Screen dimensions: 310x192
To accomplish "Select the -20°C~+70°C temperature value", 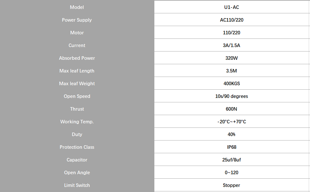I will pyautogui.click(x=232, y=121).
